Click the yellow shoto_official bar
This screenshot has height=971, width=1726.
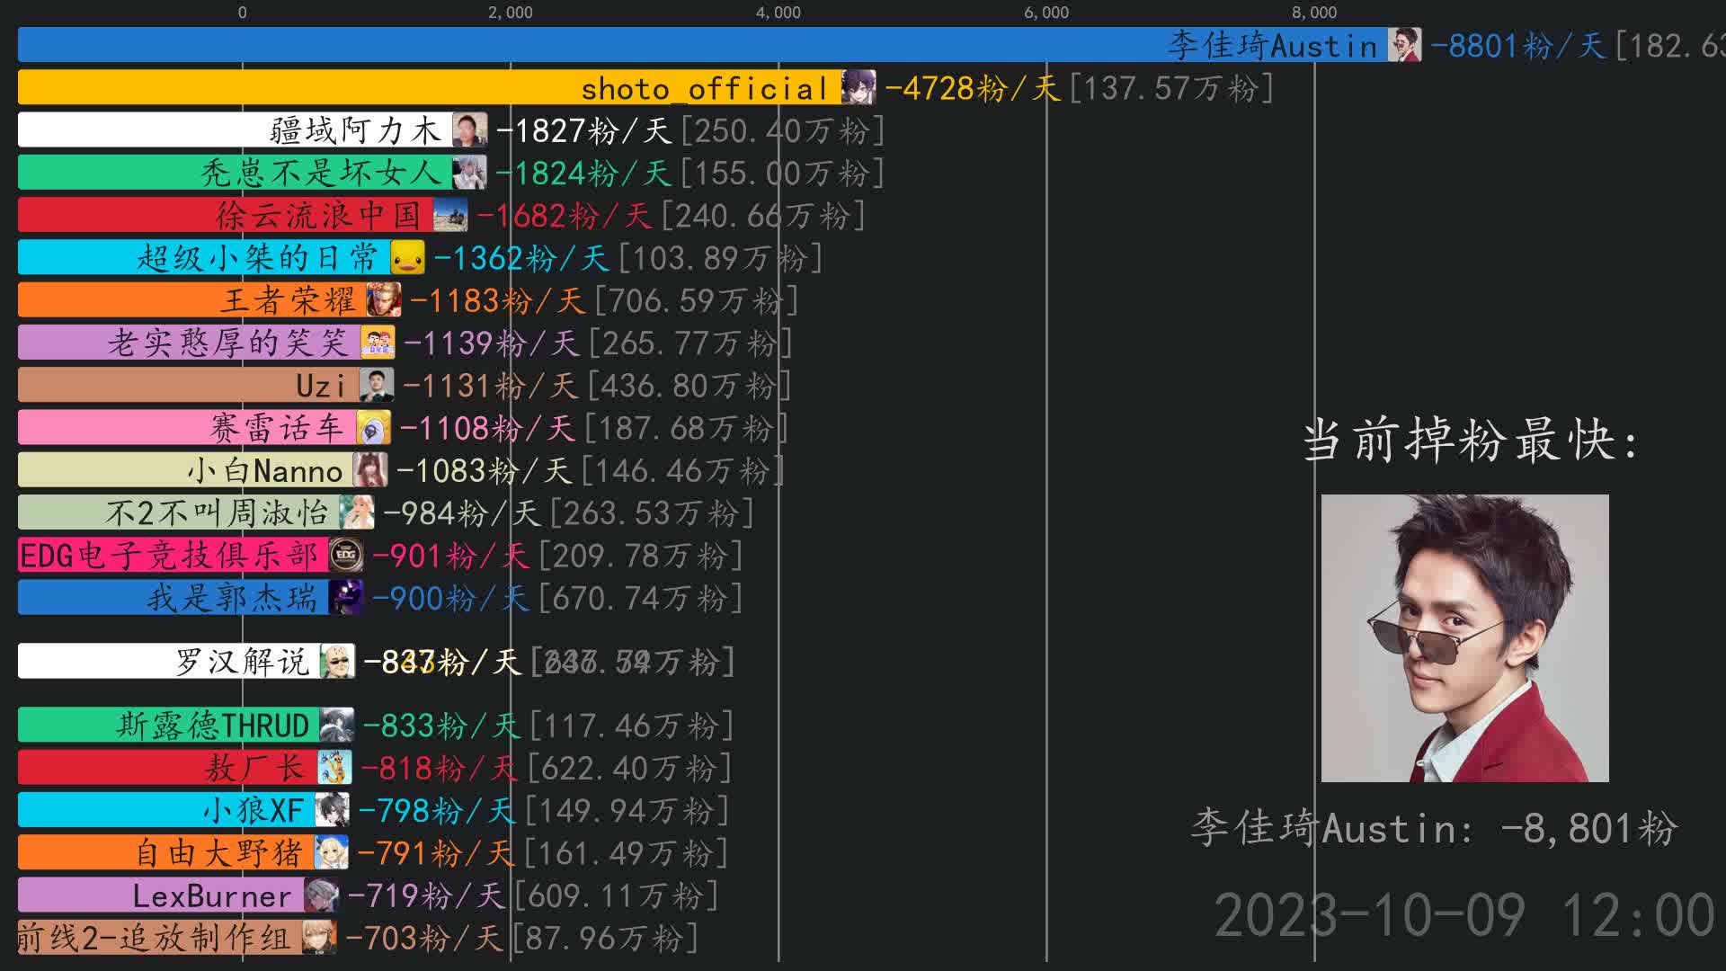[x=430, y=88]
